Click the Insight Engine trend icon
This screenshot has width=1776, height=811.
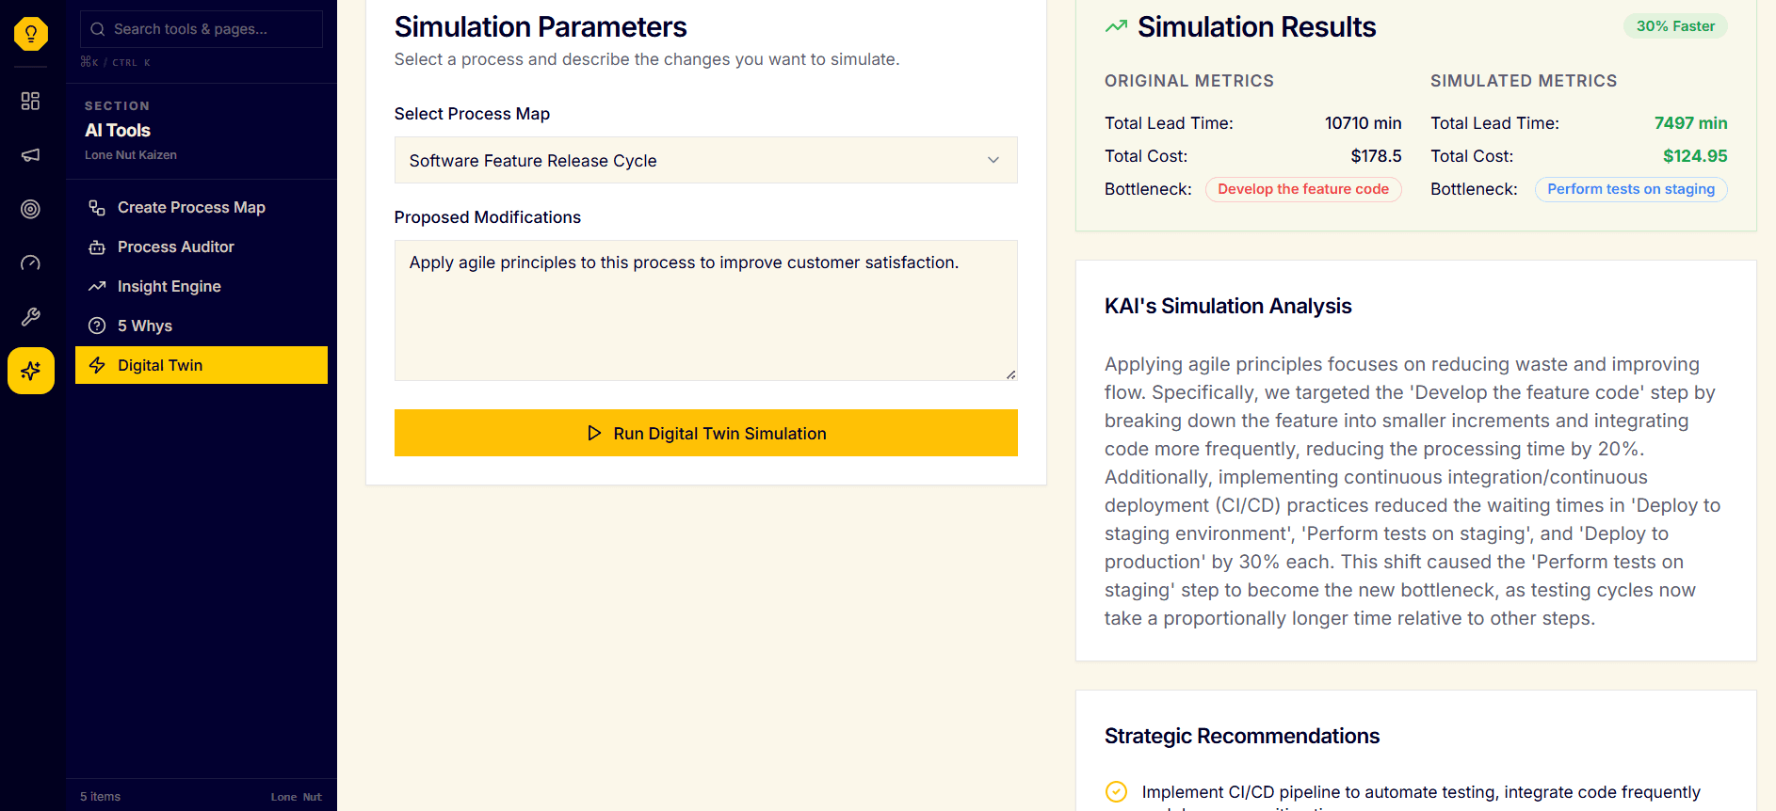click(x=97, y=286)
